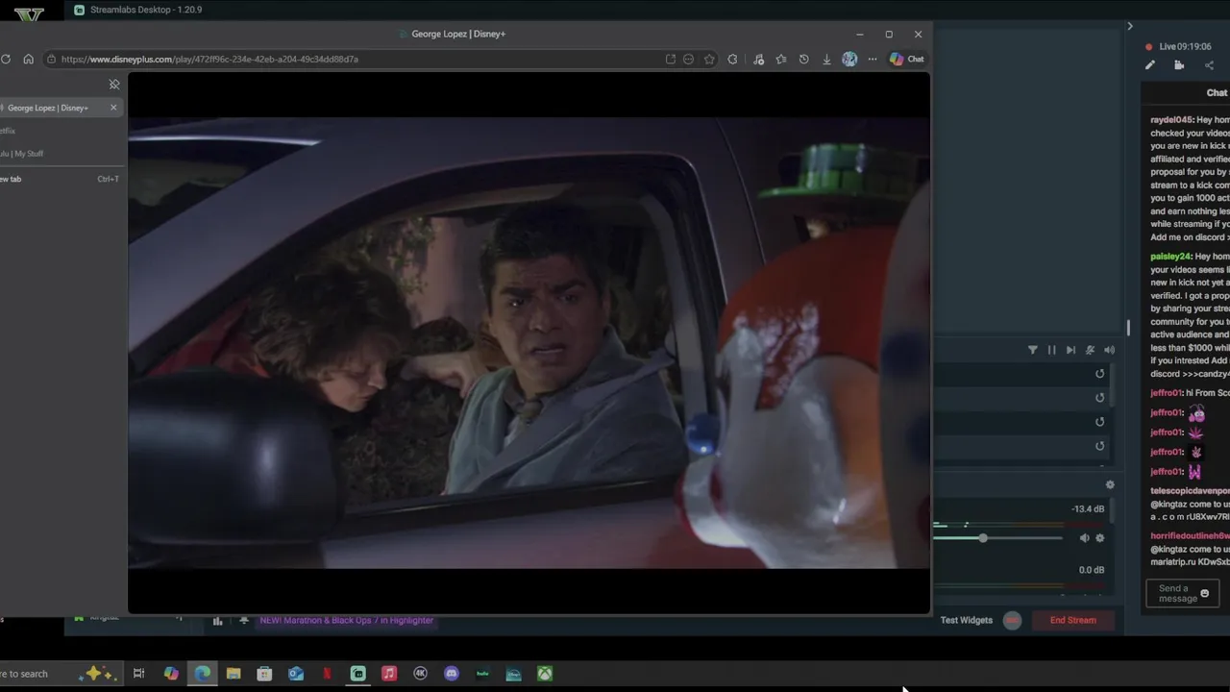1230x692 pixels.
Task: Open a new tab in sidebar
Action: [x=58, y=179]
